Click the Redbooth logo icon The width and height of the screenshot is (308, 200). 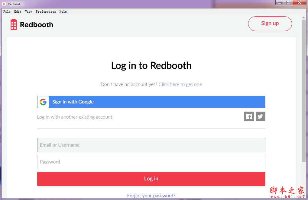tap(13, 24)
